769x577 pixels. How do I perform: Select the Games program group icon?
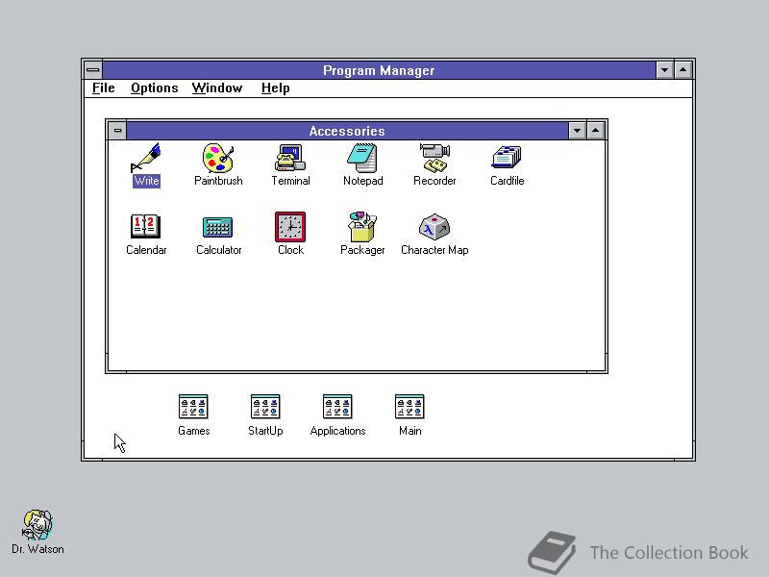pos(193,407)
